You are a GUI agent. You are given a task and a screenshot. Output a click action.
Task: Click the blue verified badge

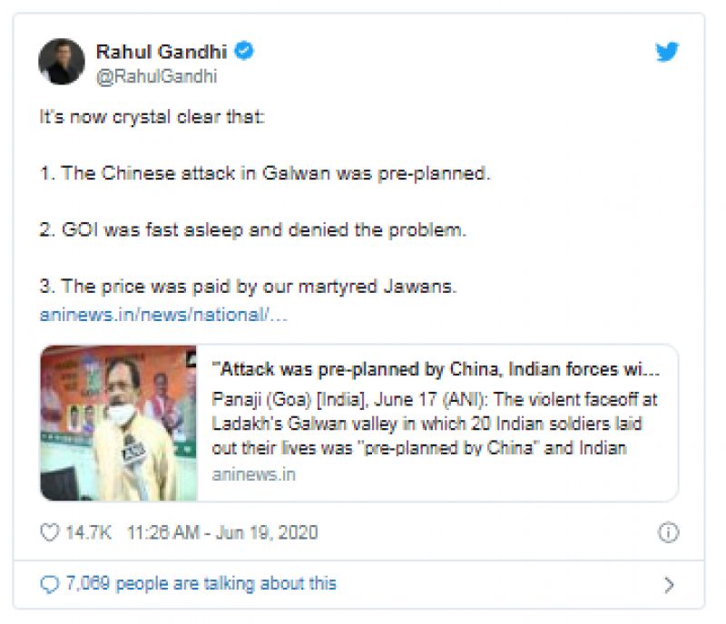(x=244, y=51)
